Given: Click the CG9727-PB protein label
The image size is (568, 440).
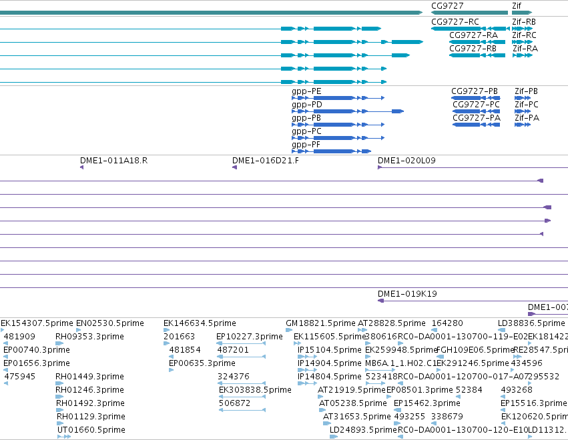Looking at the screenshot, I should pyautogui.click(x=475, y=91).
